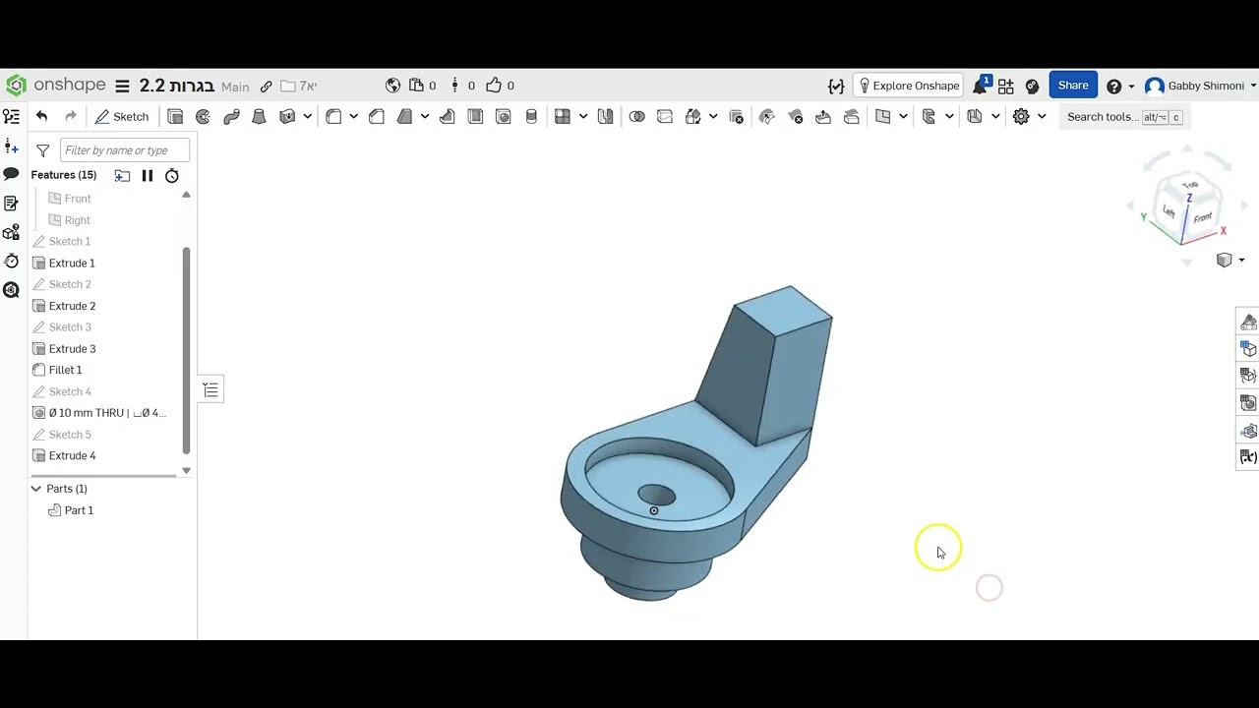Select the Extrude tool in toolbar
Viewport: 1259px width, 708px height.
pos(175,117)
